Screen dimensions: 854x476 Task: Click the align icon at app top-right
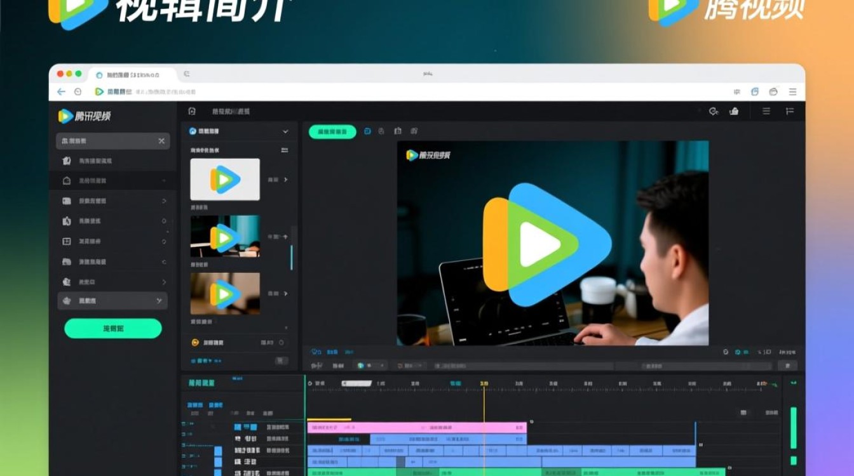[790, 111]
